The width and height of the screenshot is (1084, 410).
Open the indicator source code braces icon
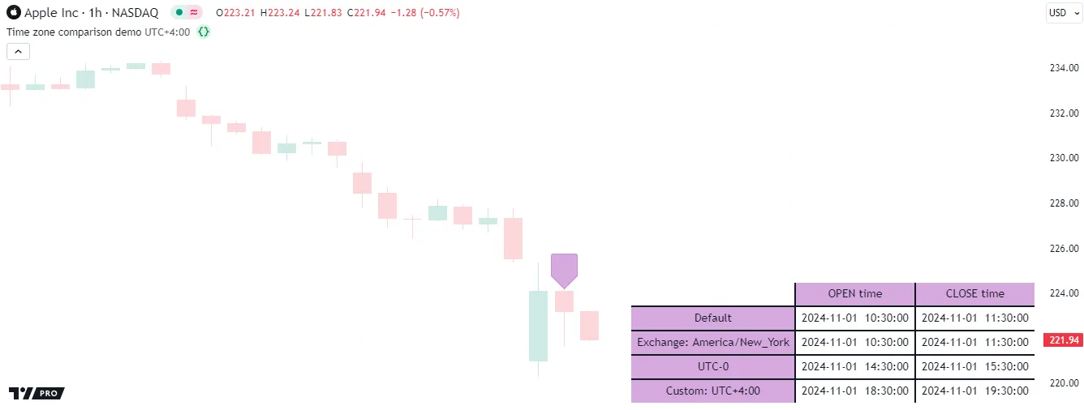click(204, 32)
